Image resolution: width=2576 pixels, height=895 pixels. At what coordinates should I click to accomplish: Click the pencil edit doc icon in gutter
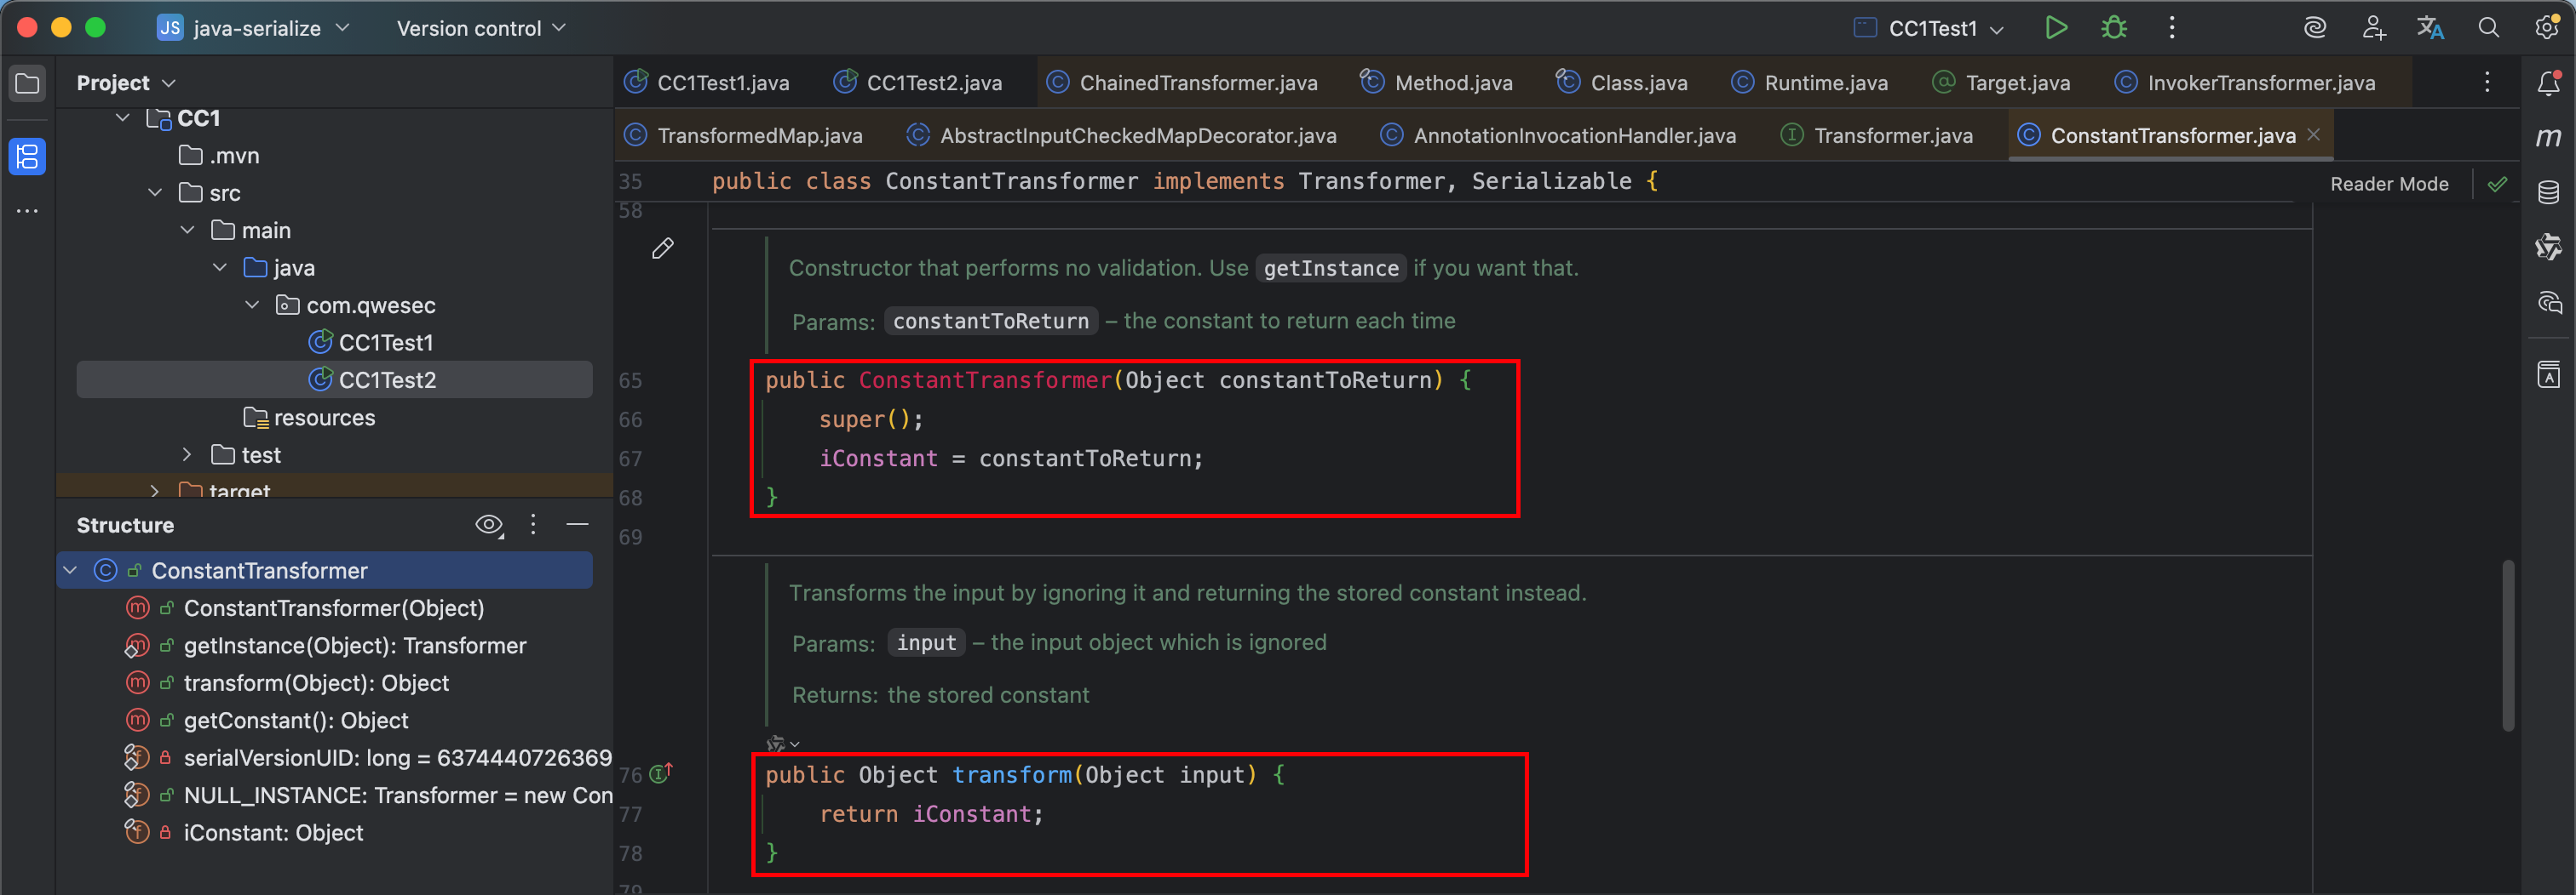(662, 248)
